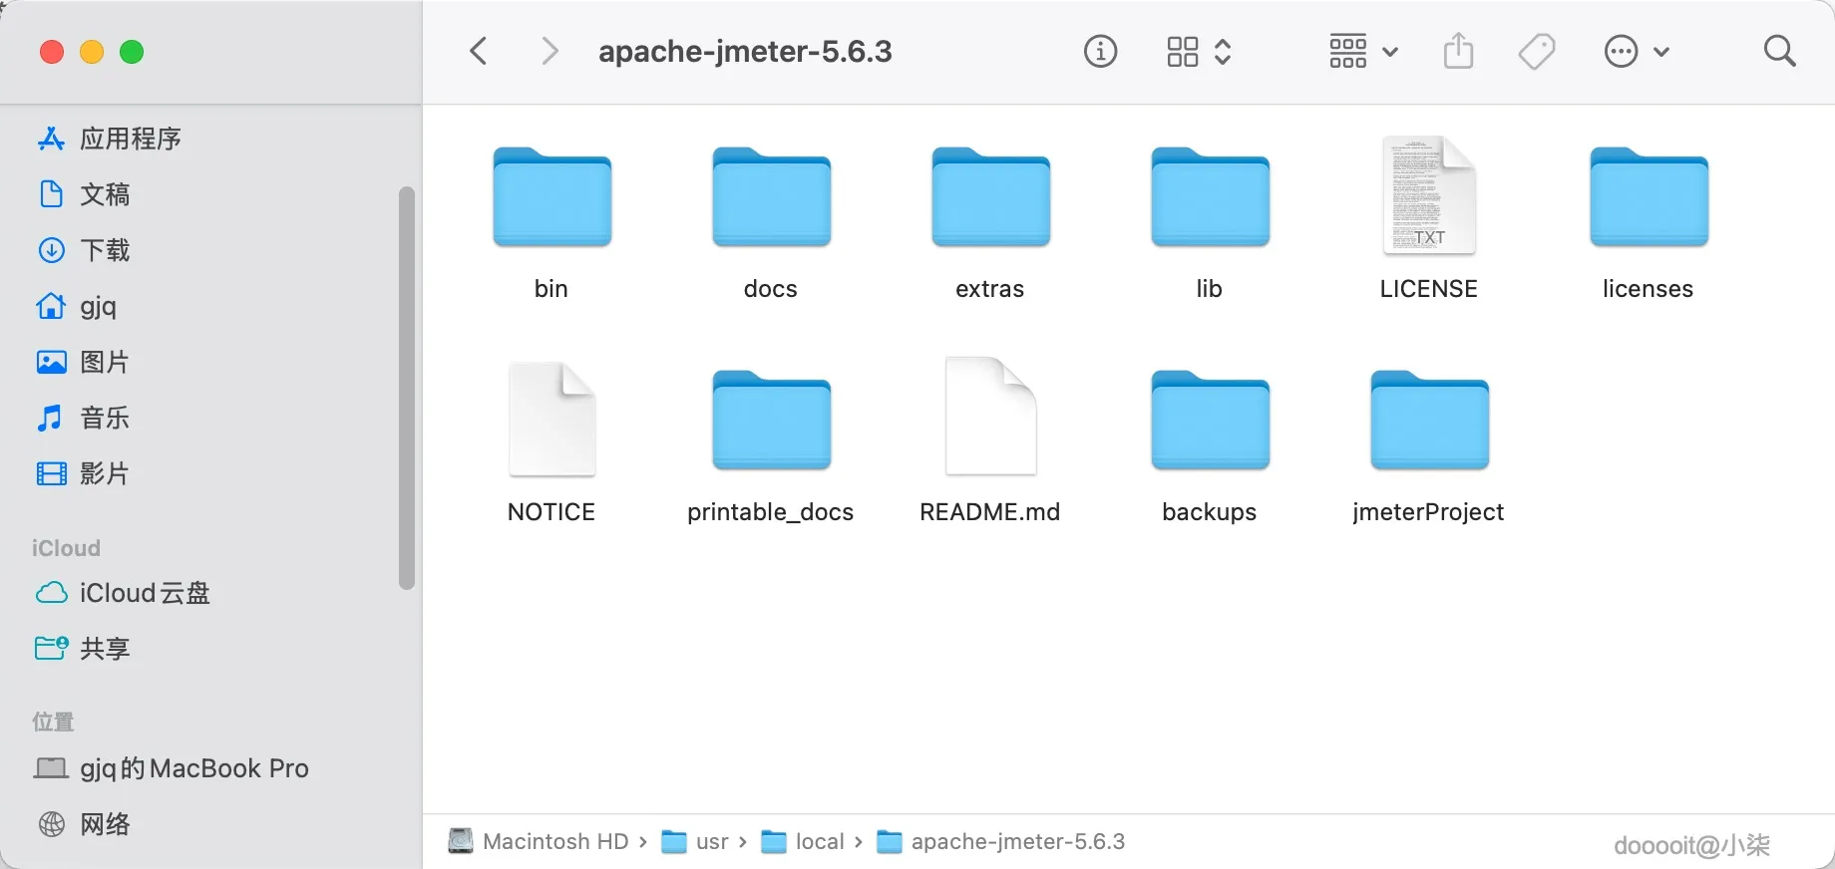The height and width of the screenshot is (869, 1835).
Task: Select the extras folder
Action: pos(990,196)
